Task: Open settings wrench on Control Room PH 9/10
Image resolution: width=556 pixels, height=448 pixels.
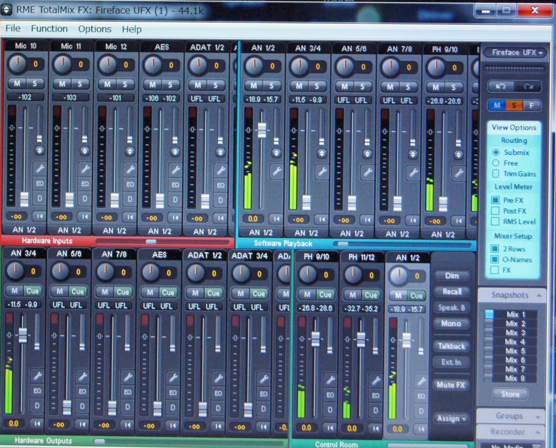Action: (x=330, y=380)
